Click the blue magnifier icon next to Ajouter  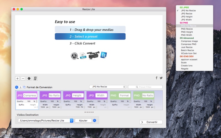pos(95,121)
